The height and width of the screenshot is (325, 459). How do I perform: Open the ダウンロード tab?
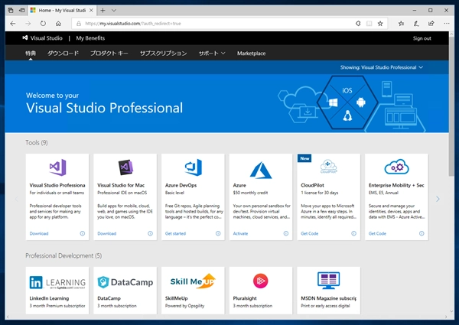point(63,54)
